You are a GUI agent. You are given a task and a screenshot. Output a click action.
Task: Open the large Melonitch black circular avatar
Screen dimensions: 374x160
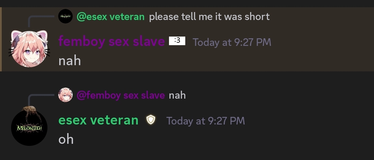click(29, 128)
